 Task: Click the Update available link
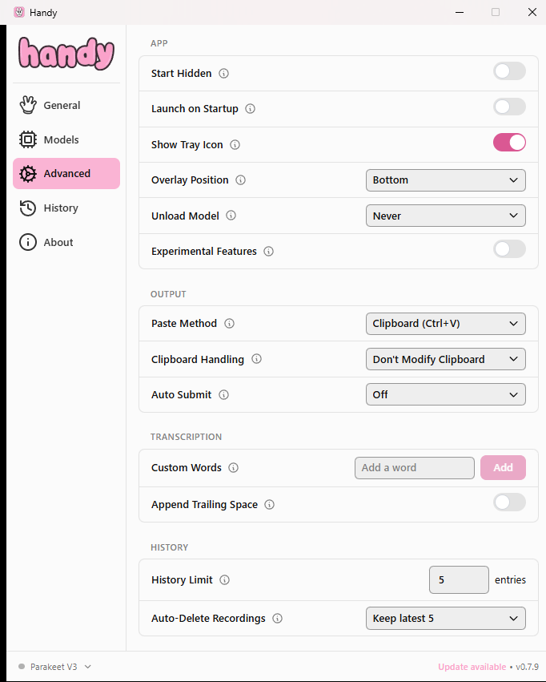tap(471, 667)
